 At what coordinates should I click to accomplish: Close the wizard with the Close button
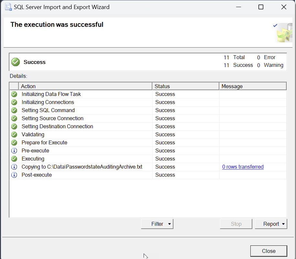(269, 251)
